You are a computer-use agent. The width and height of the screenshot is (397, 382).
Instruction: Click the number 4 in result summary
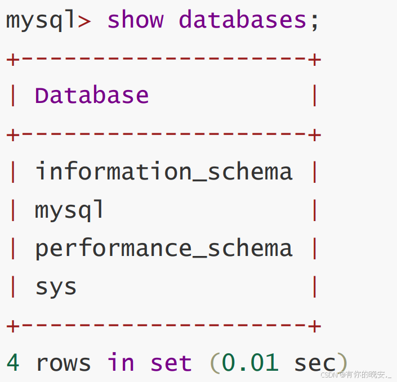(x=13, y=363)
